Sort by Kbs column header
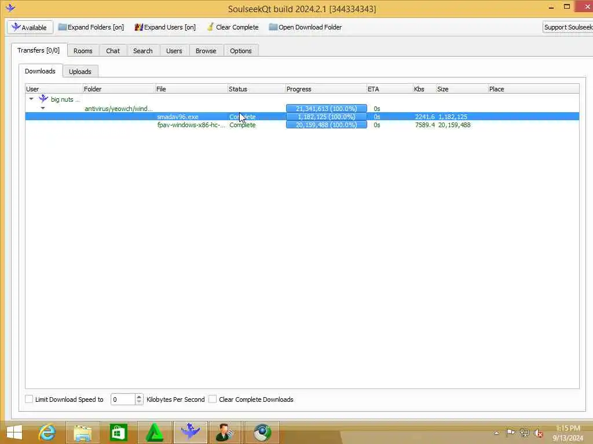This screenshot has height=444, width=593. [x=424, y=89]
